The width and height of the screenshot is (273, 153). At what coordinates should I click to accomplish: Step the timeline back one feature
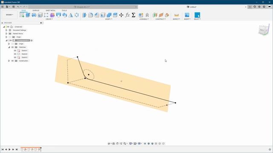click(x=6, y=149)
